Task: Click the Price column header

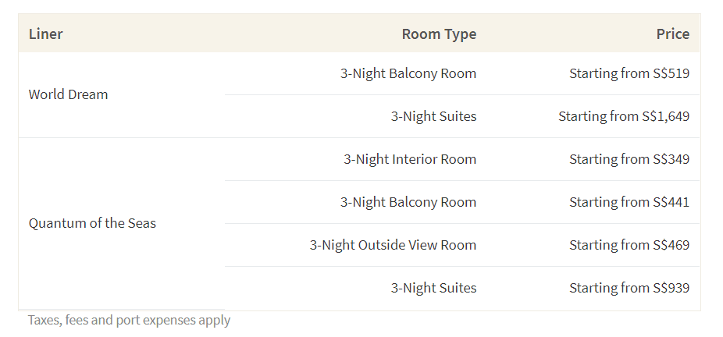Action: click(673, 34)
